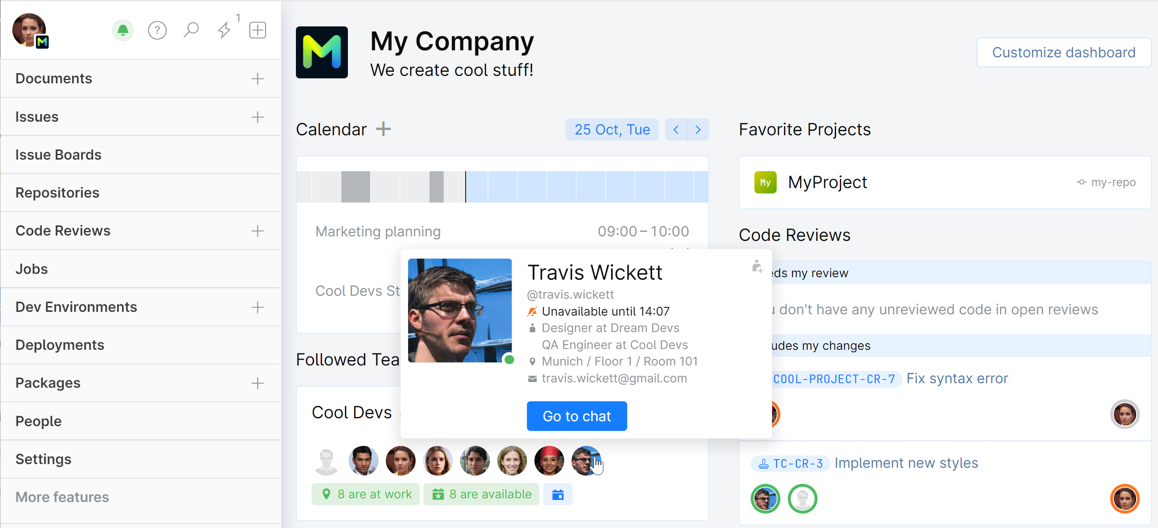This screenshot has width=1158, height=528.
Task: Open the COOL-PROJECT-CR-7 code review link
Action: [x=834, y=379]
